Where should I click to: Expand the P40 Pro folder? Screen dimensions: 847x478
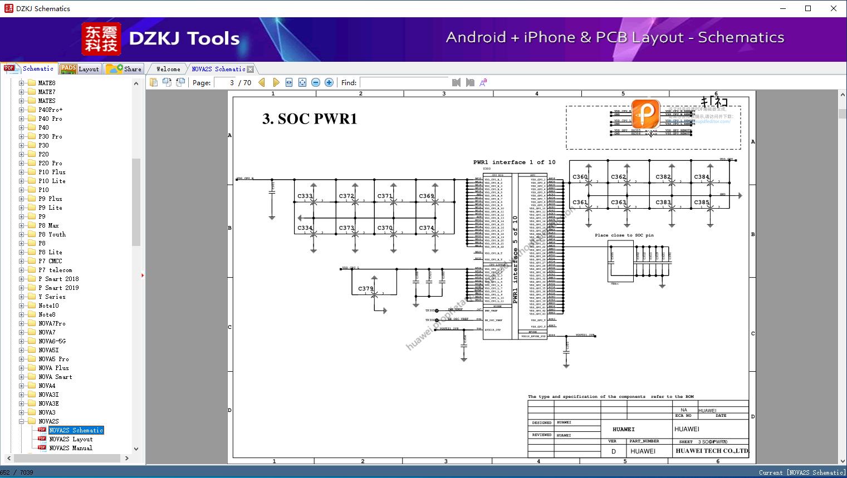[x=22, y=119]
